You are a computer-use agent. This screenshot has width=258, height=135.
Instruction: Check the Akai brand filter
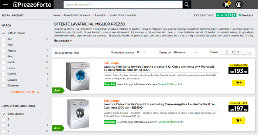pos(4,45)
